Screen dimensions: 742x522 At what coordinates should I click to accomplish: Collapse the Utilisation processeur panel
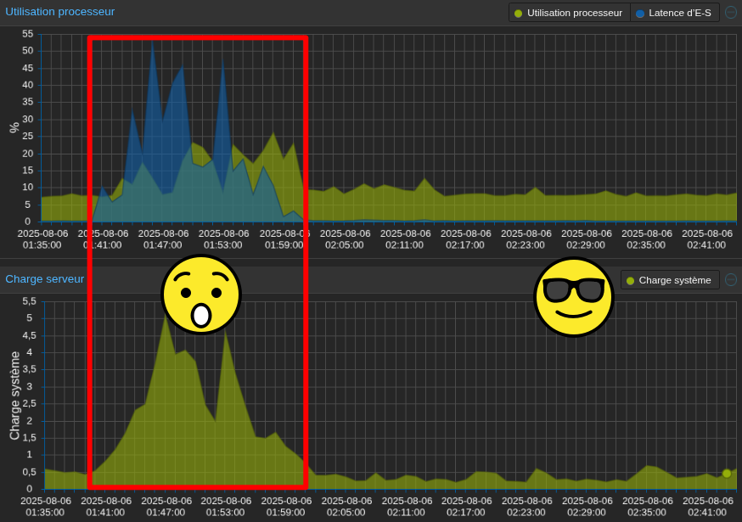pos(730,13)
